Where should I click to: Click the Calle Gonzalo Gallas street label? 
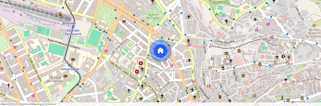(35, 70)
